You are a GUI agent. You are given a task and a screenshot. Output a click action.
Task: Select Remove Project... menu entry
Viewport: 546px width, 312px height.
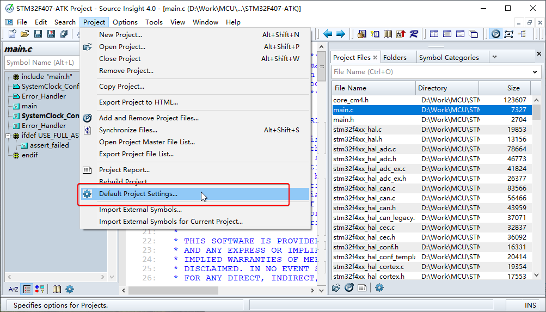pos(195,71)
